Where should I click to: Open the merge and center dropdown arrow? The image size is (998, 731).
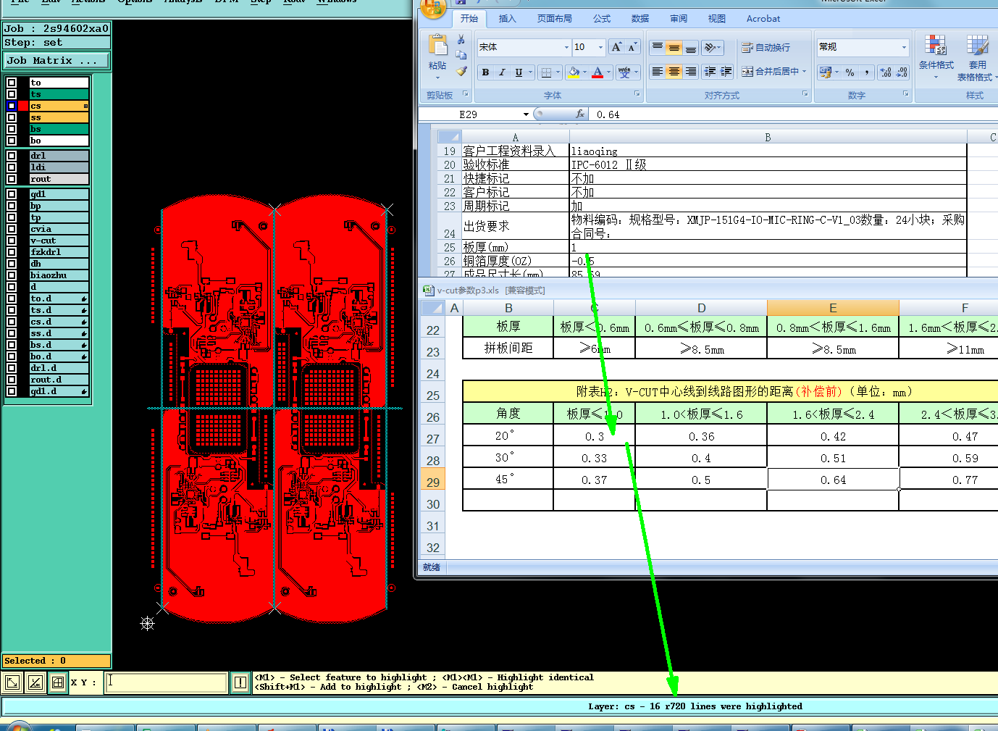click(804, 71)
